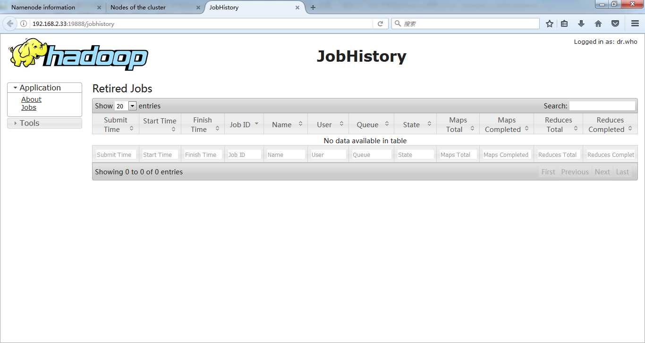Open the Firefox hamburger menu
Viewport: 645px width, 343px height.
coord(635,24)
